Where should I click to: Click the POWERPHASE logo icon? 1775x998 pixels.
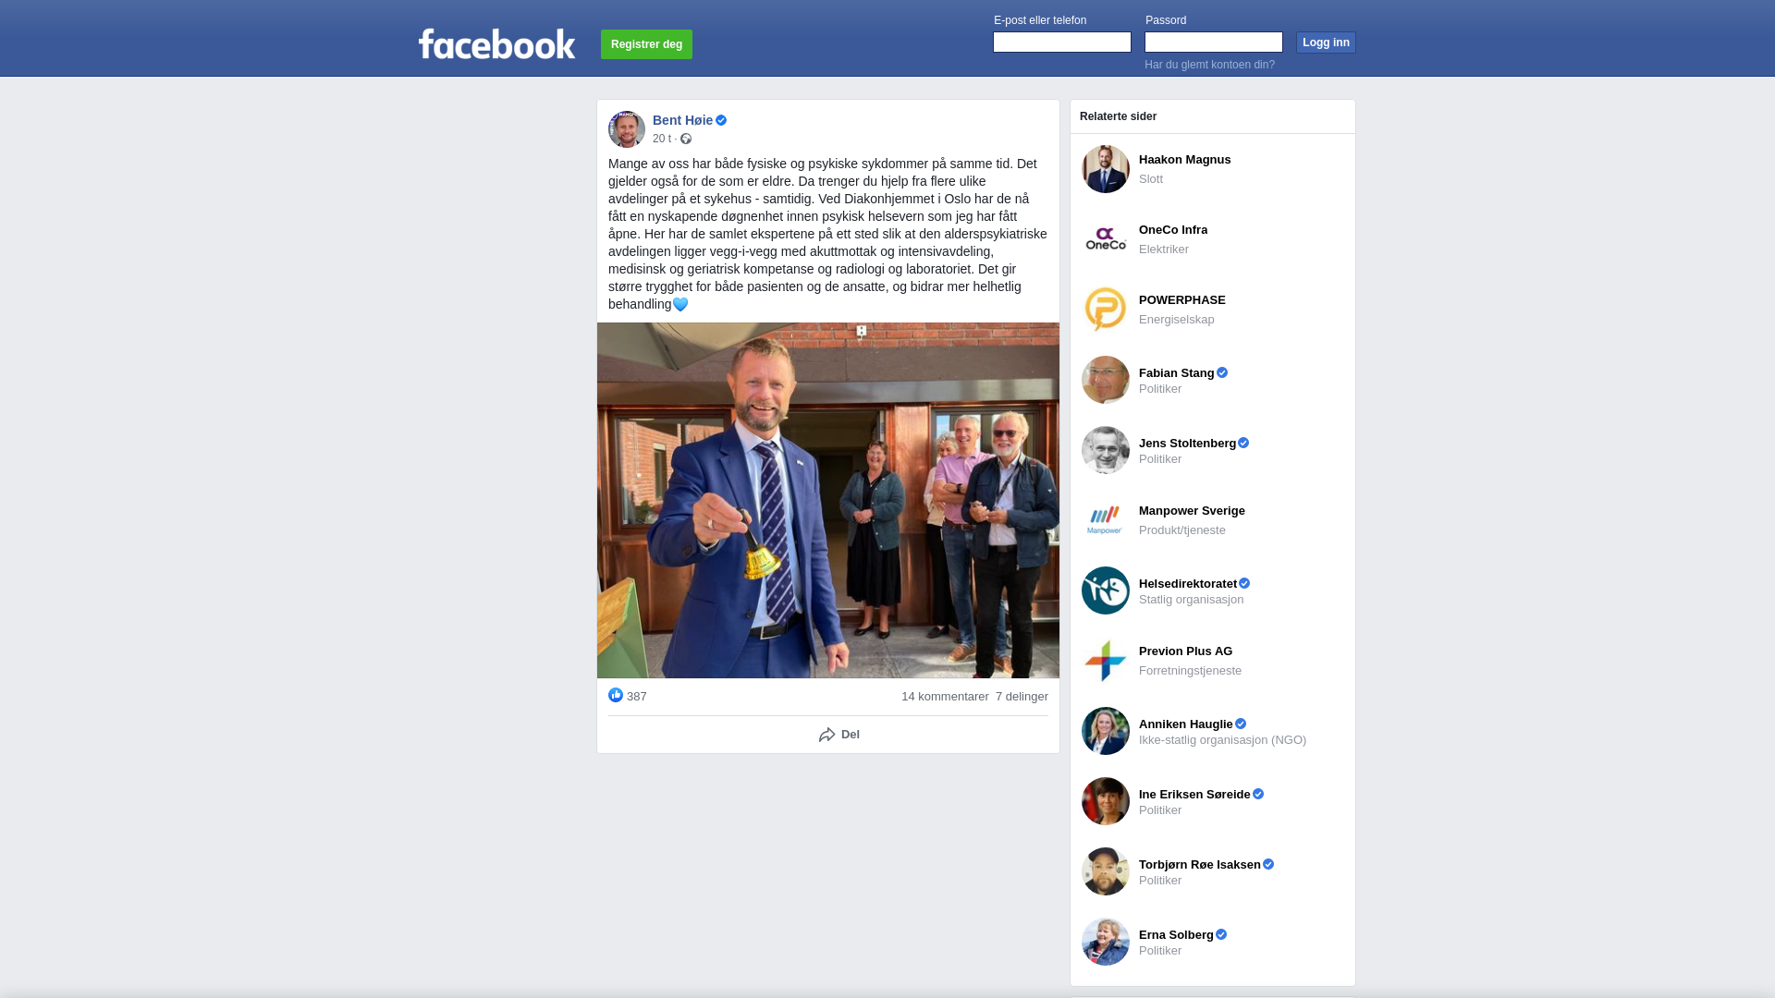click(1106, 310)
